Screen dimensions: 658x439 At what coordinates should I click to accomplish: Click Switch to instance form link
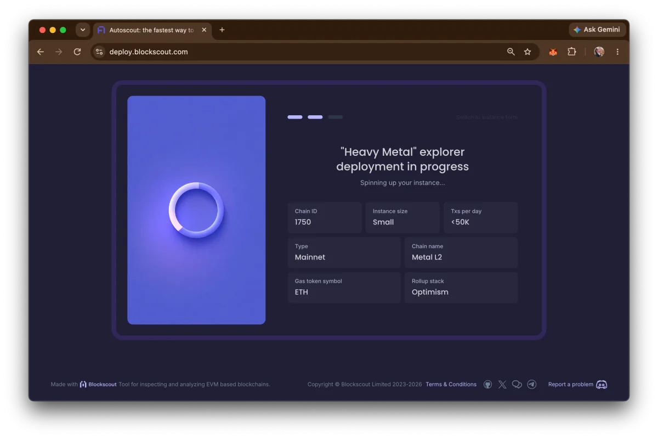point(487,117)
